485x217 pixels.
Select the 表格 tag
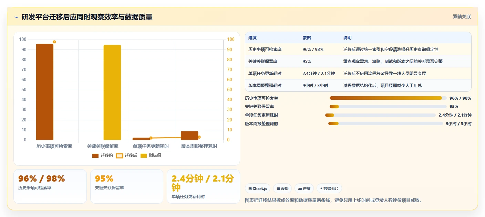[x=282, y=188]
